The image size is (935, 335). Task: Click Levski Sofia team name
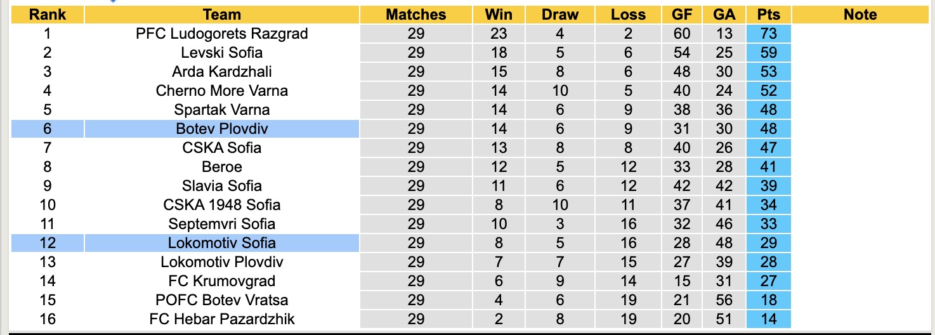click(x=222, y=53)
